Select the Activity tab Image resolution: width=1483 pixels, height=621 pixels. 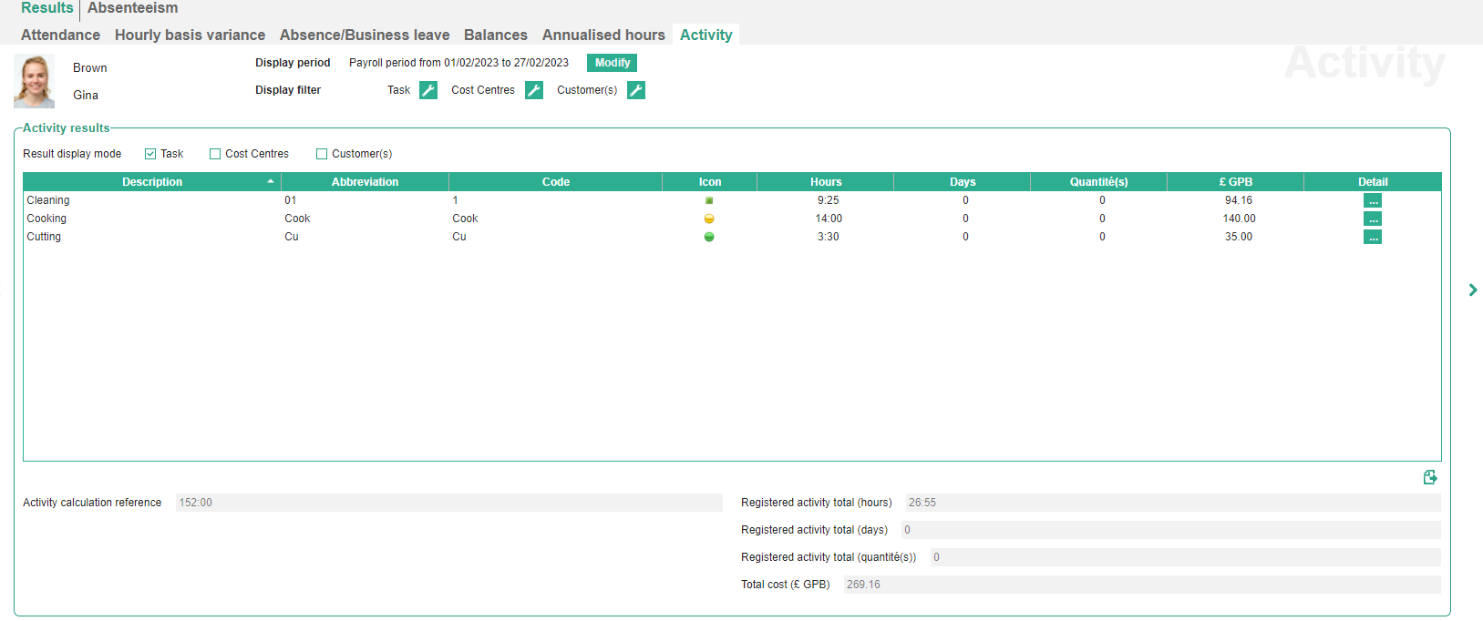(x=706, y=35)
